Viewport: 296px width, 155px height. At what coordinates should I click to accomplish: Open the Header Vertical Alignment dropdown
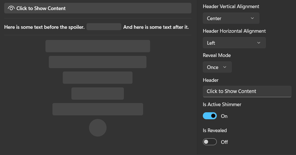coord(231,18)
